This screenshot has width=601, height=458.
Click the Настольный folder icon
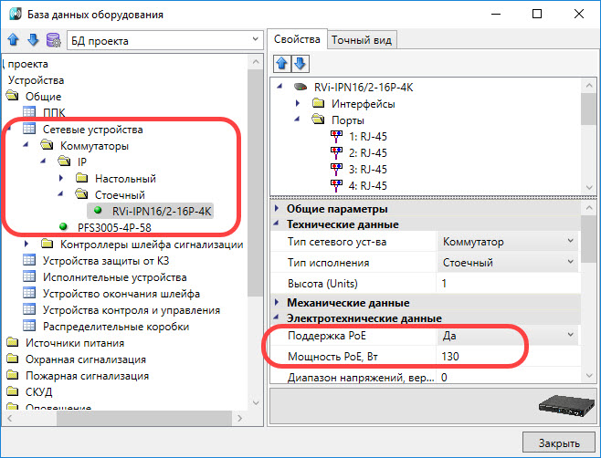point(81,178)
